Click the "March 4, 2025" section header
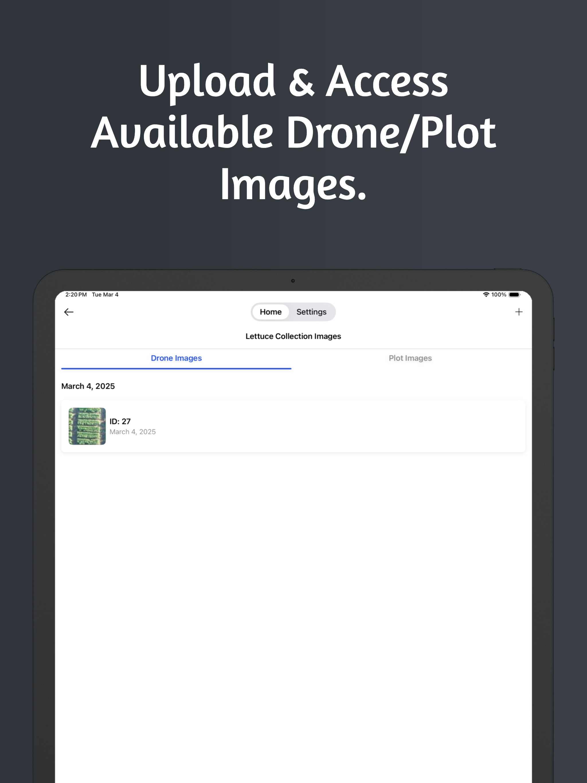The image size is (587, 783). pyautogui.click(x=88, y=386)
